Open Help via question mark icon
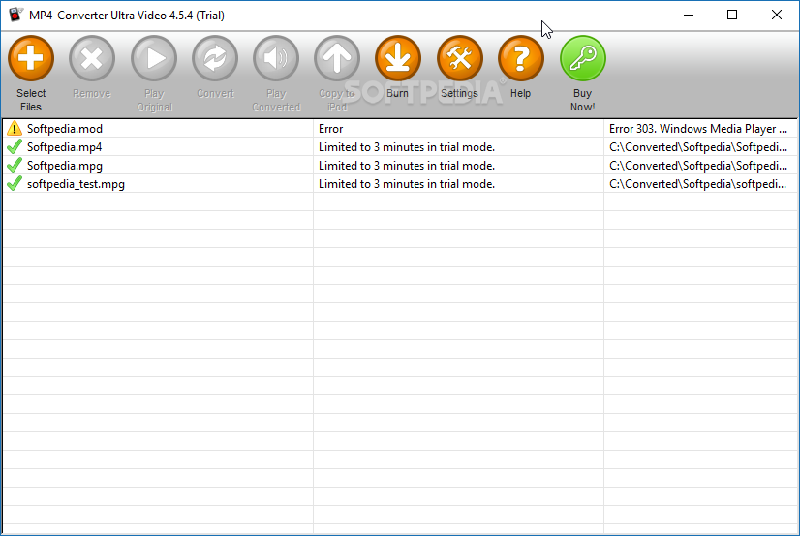 521,58
